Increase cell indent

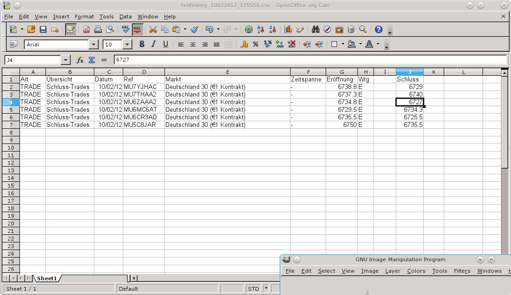click(319, 45)
